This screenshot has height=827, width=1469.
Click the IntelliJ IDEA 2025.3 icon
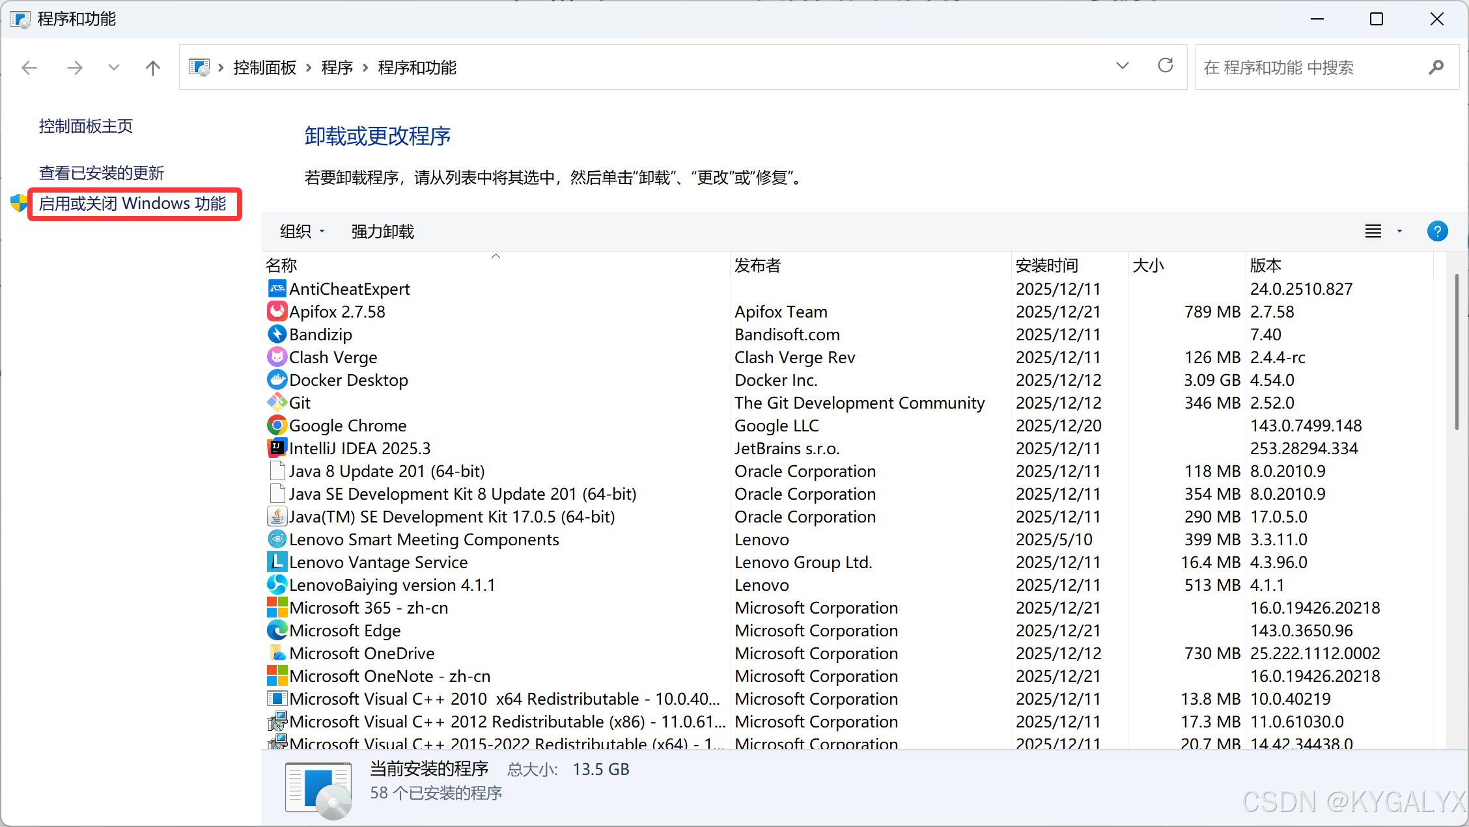coord(277,448)
